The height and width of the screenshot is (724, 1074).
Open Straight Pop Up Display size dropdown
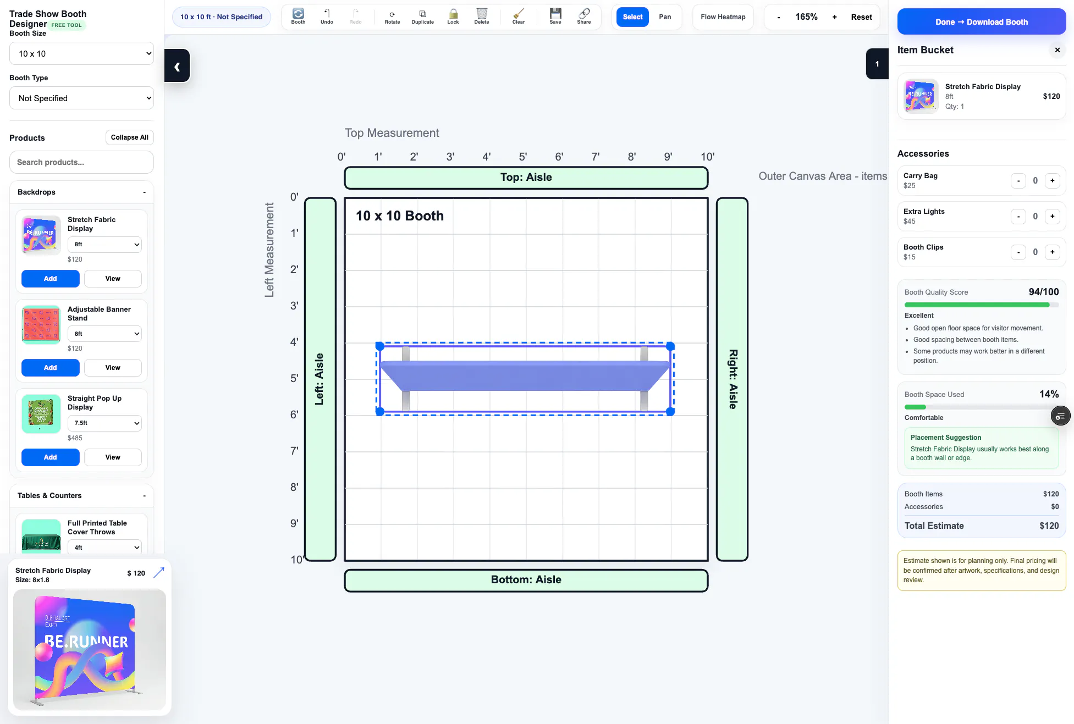104,423
